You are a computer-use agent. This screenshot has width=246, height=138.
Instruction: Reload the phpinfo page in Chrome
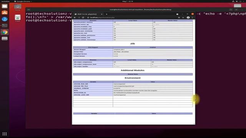83,18
